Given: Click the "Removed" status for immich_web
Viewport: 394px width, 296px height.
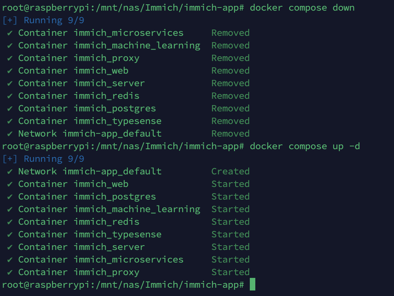Looking at the screenshot, I should tap(230, 71).
